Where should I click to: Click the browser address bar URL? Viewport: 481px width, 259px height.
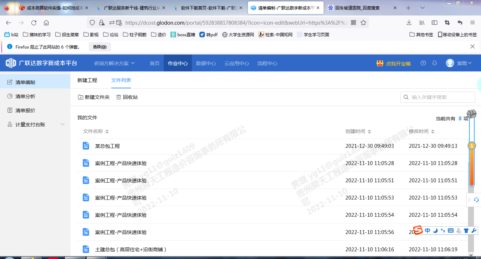236,23
